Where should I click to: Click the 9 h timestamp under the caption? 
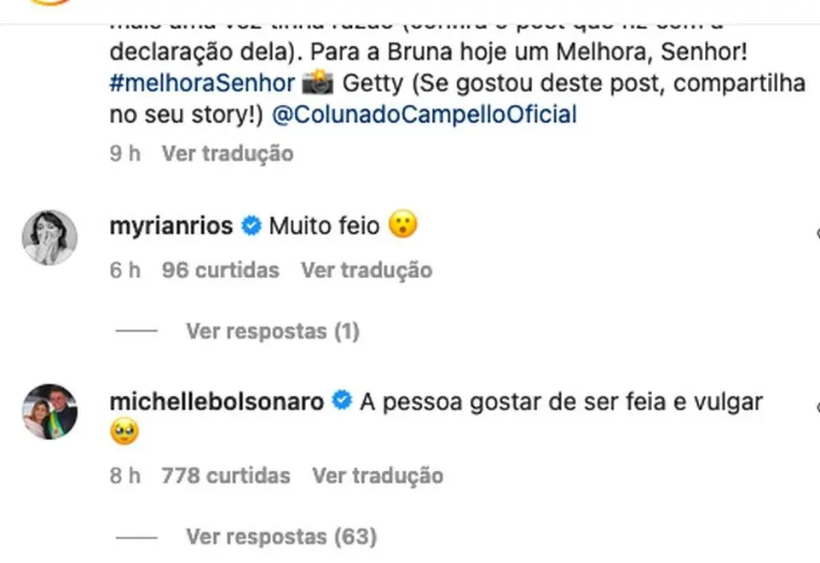(x=124, y=154)
